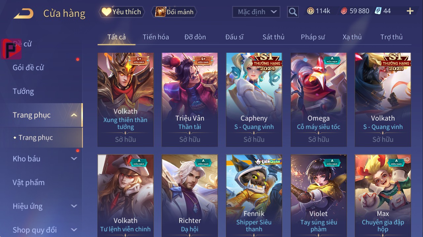Screen dimensions: 423x237
Task: Tap the plus icon to add currency
Action: point(410,11)
